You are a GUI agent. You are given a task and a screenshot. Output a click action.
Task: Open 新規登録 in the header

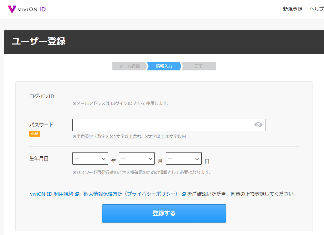point(293,9)
